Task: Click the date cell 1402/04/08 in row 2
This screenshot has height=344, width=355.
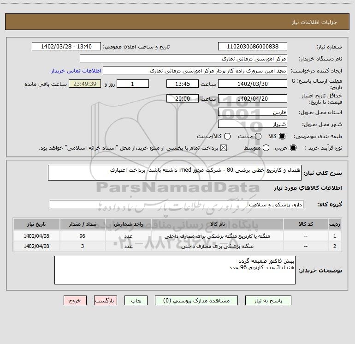Action: click(36, 246)
